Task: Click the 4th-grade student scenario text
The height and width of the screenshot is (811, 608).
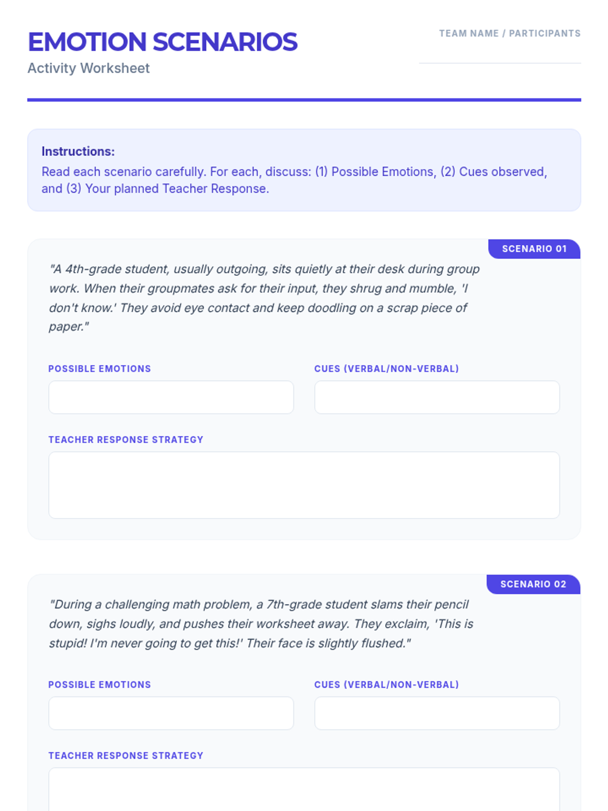Action: click(x=263, y=298)
